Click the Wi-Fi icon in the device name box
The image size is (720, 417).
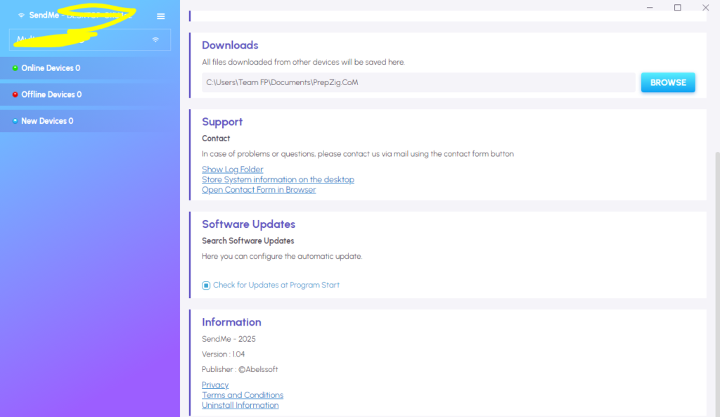click(x=155, y=40)
